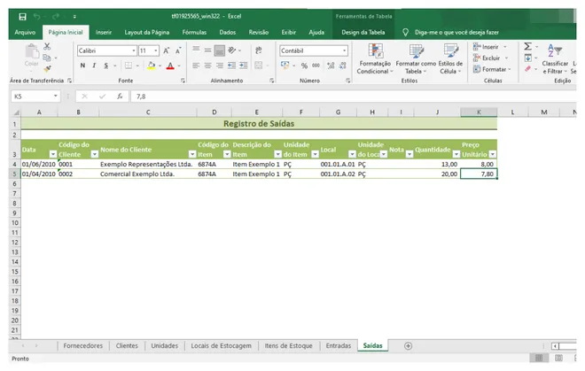Viewport: 585px width, 371px height.
Task: Click the Diga-me search box
Action: pyautogui.click(x=456, y=33)
